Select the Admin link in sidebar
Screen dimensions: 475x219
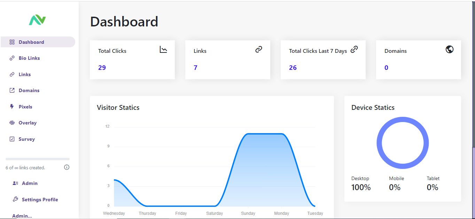(30, 183)
